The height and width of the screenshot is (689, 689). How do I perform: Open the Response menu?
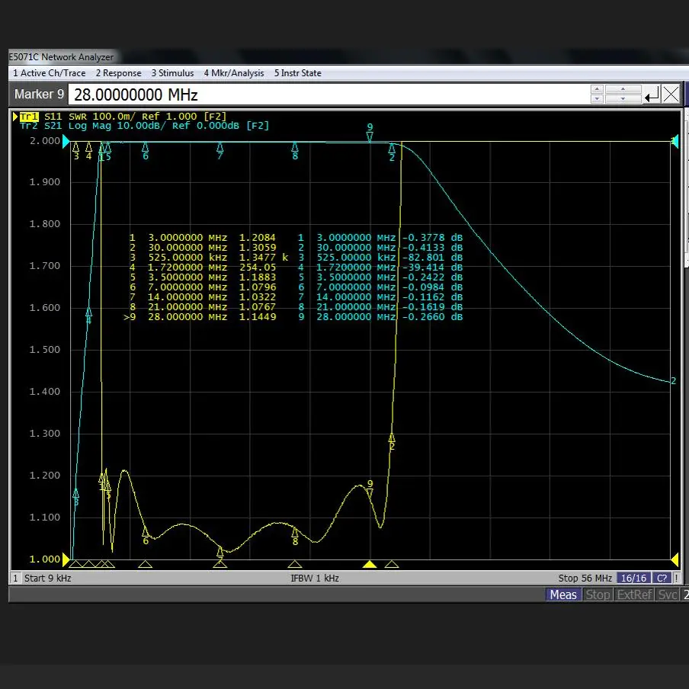click(118, 73)
